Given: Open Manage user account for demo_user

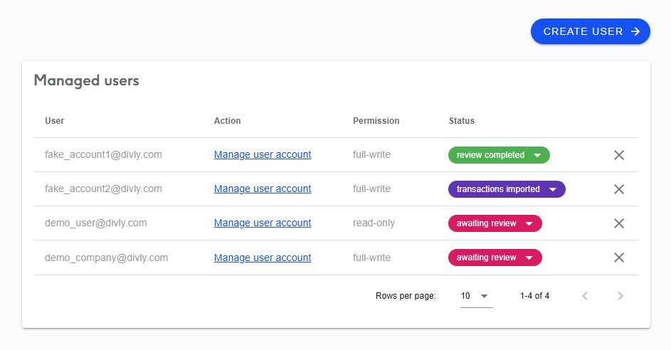Looking at the screenshot, I should (263, 223).
